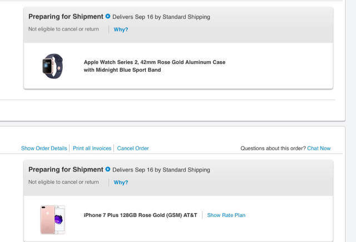Click the iPhone 7 Plus 128GB product title
Viewport: 356px width, 242px height.
(140, 215)
